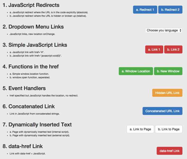
Task: Click the '7. Dynamically Inserted Text' heading
Action: 37,125
